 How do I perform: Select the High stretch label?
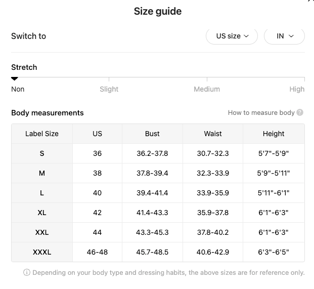tap(297, 89)
